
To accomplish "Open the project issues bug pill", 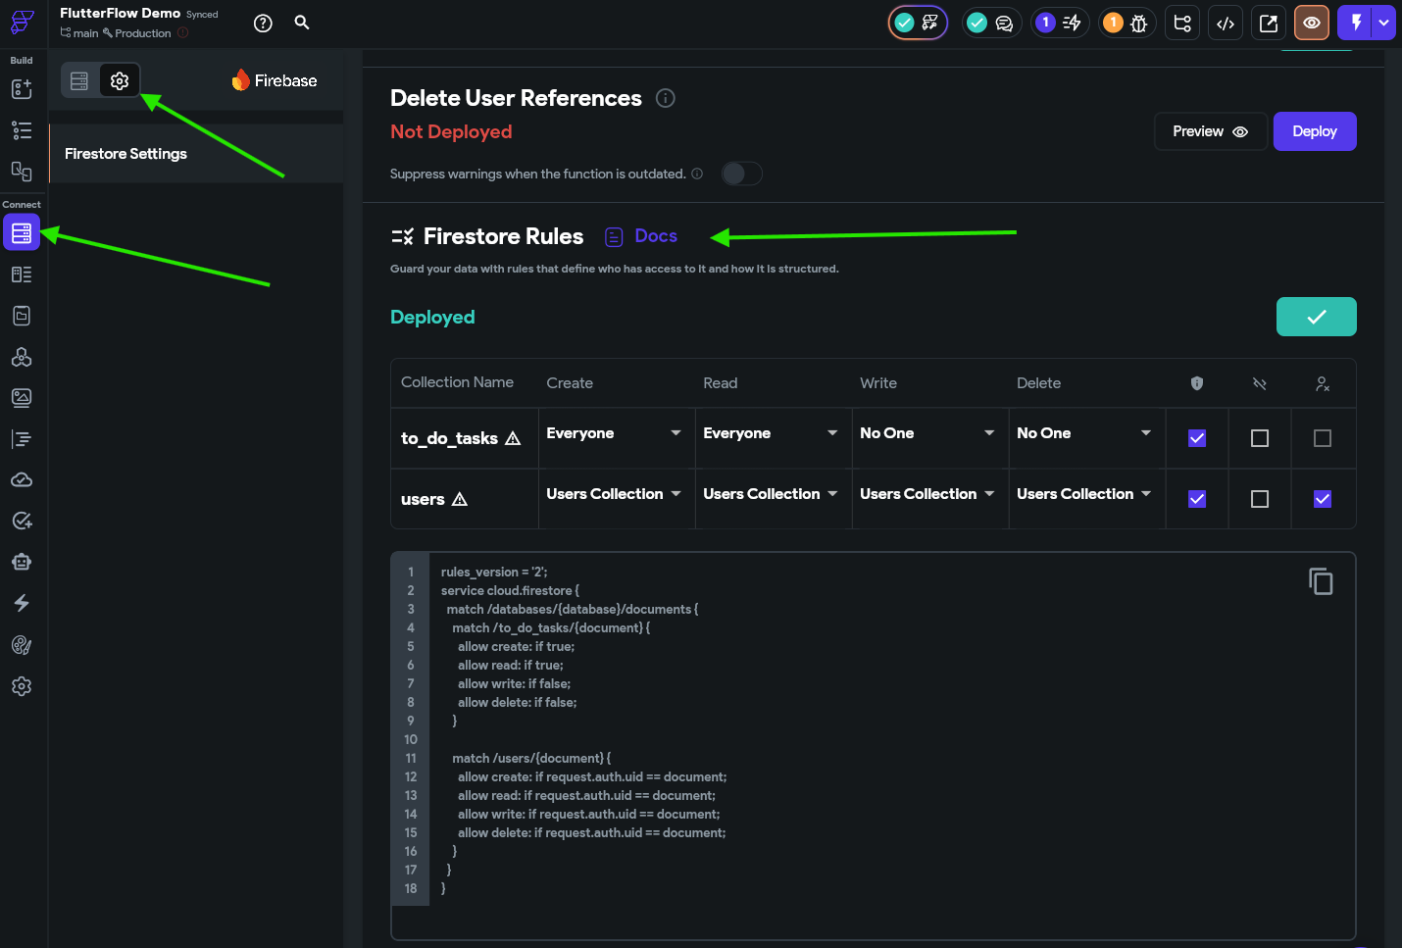I will point(1127,23).
